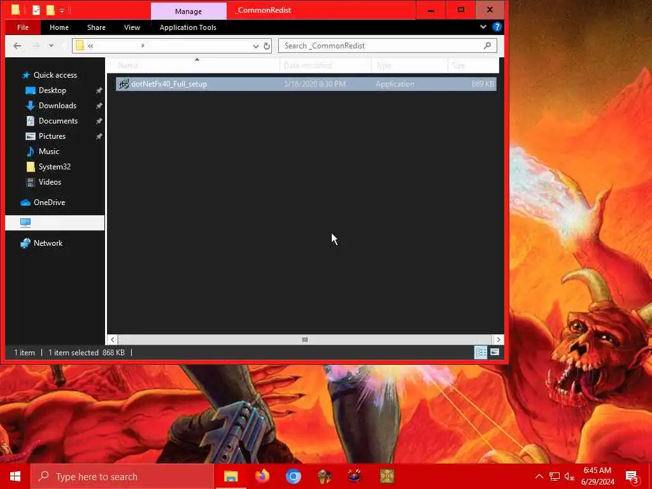Go back with the back arrow

(17, 46)
